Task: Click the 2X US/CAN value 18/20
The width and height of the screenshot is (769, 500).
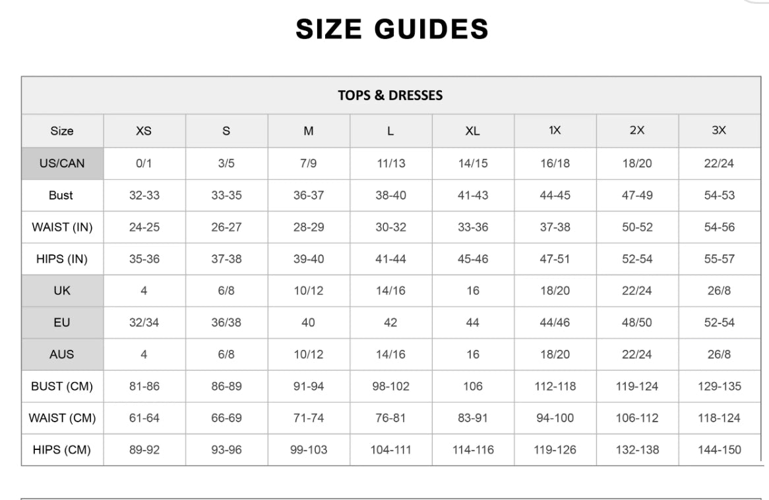Action: pos(637,163)
